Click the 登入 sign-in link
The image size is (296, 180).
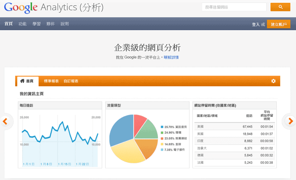(x=256, y=24)
